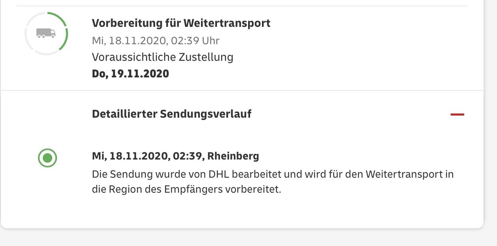Click the "Voraussichtliche Zustellung" label
The image size is (497, 246).
point(162,57)
